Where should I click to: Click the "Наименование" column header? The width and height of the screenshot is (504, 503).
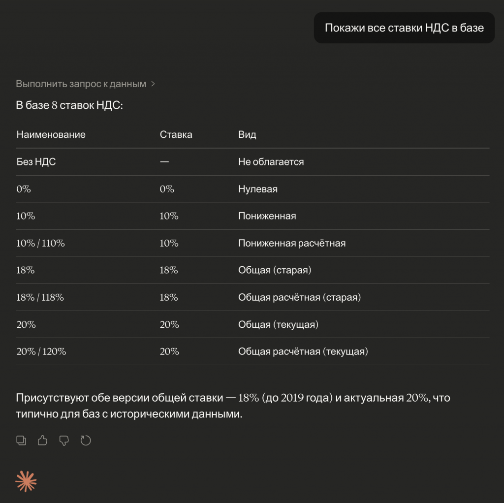(x=51, y=134)
